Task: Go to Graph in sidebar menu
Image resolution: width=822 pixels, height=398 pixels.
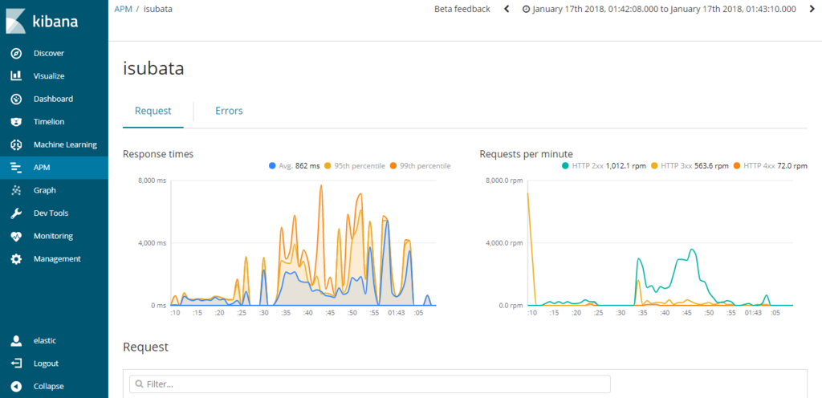Action: 45,191
